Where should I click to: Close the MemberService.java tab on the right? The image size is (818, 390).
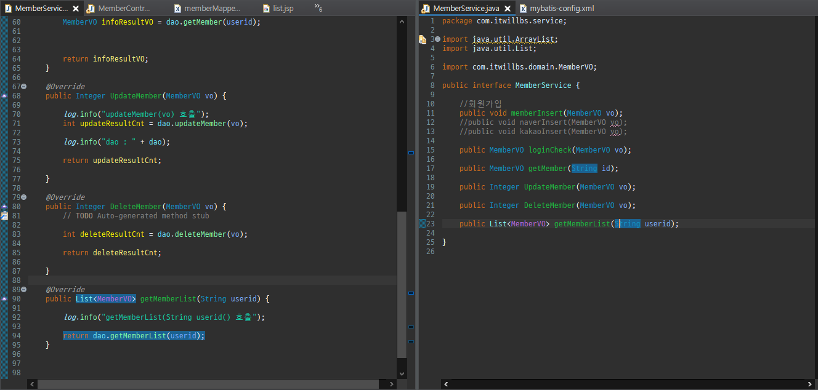508,9
